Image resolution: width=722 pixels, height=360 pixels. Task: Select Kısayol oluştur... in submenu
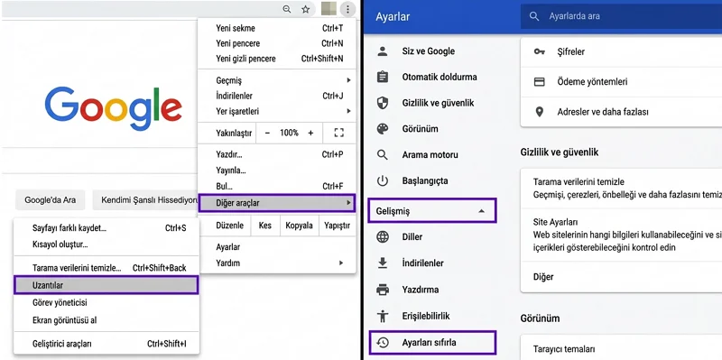tap(106, 245)
